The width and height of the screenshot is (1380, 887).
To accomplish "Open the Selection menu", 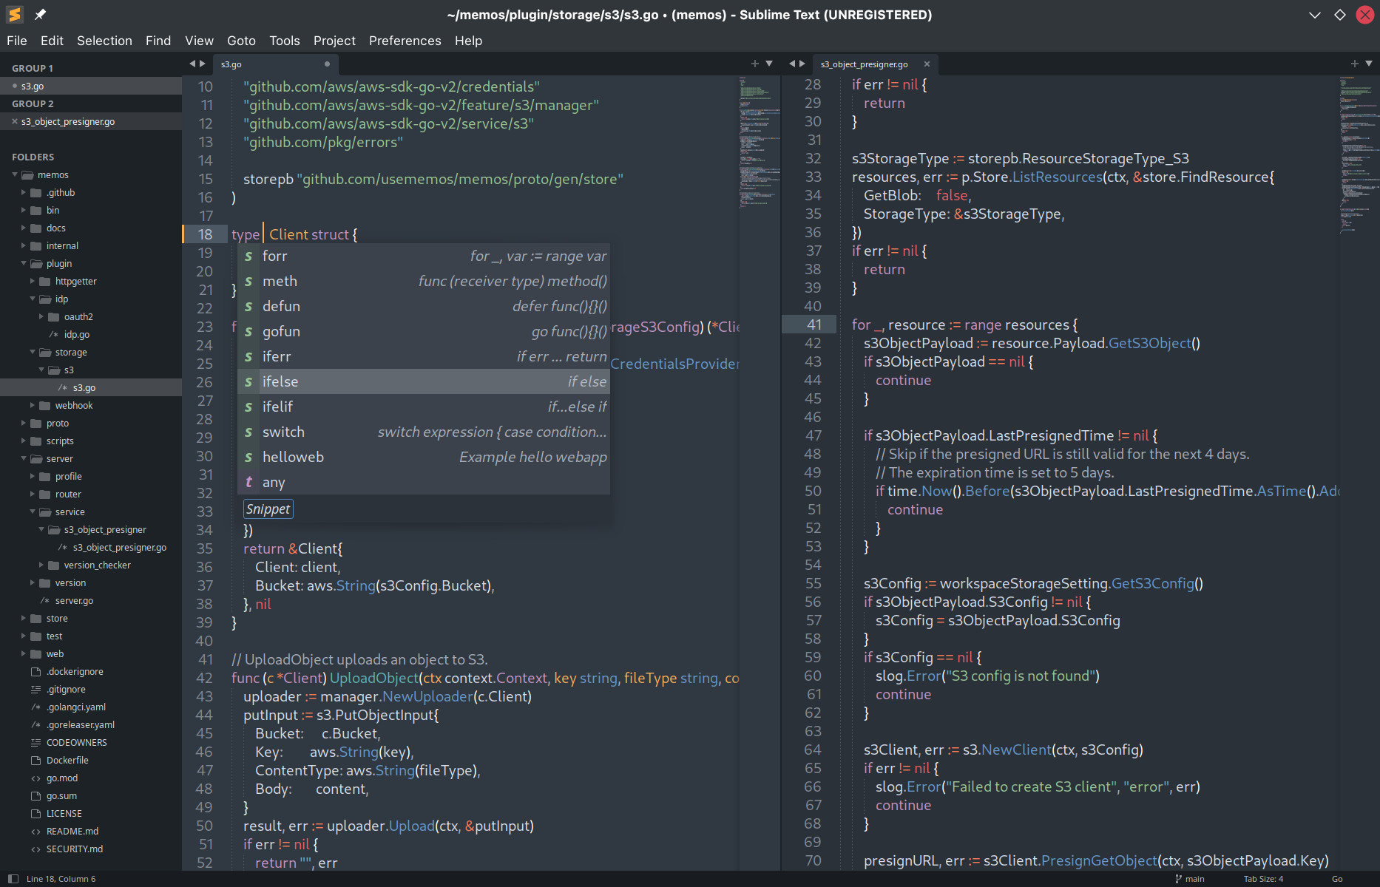I will 104,41.
